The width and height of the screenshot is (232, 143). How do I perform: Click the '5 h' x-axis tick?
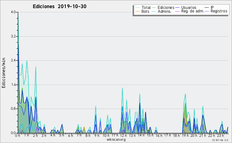[x=61, y=135]
